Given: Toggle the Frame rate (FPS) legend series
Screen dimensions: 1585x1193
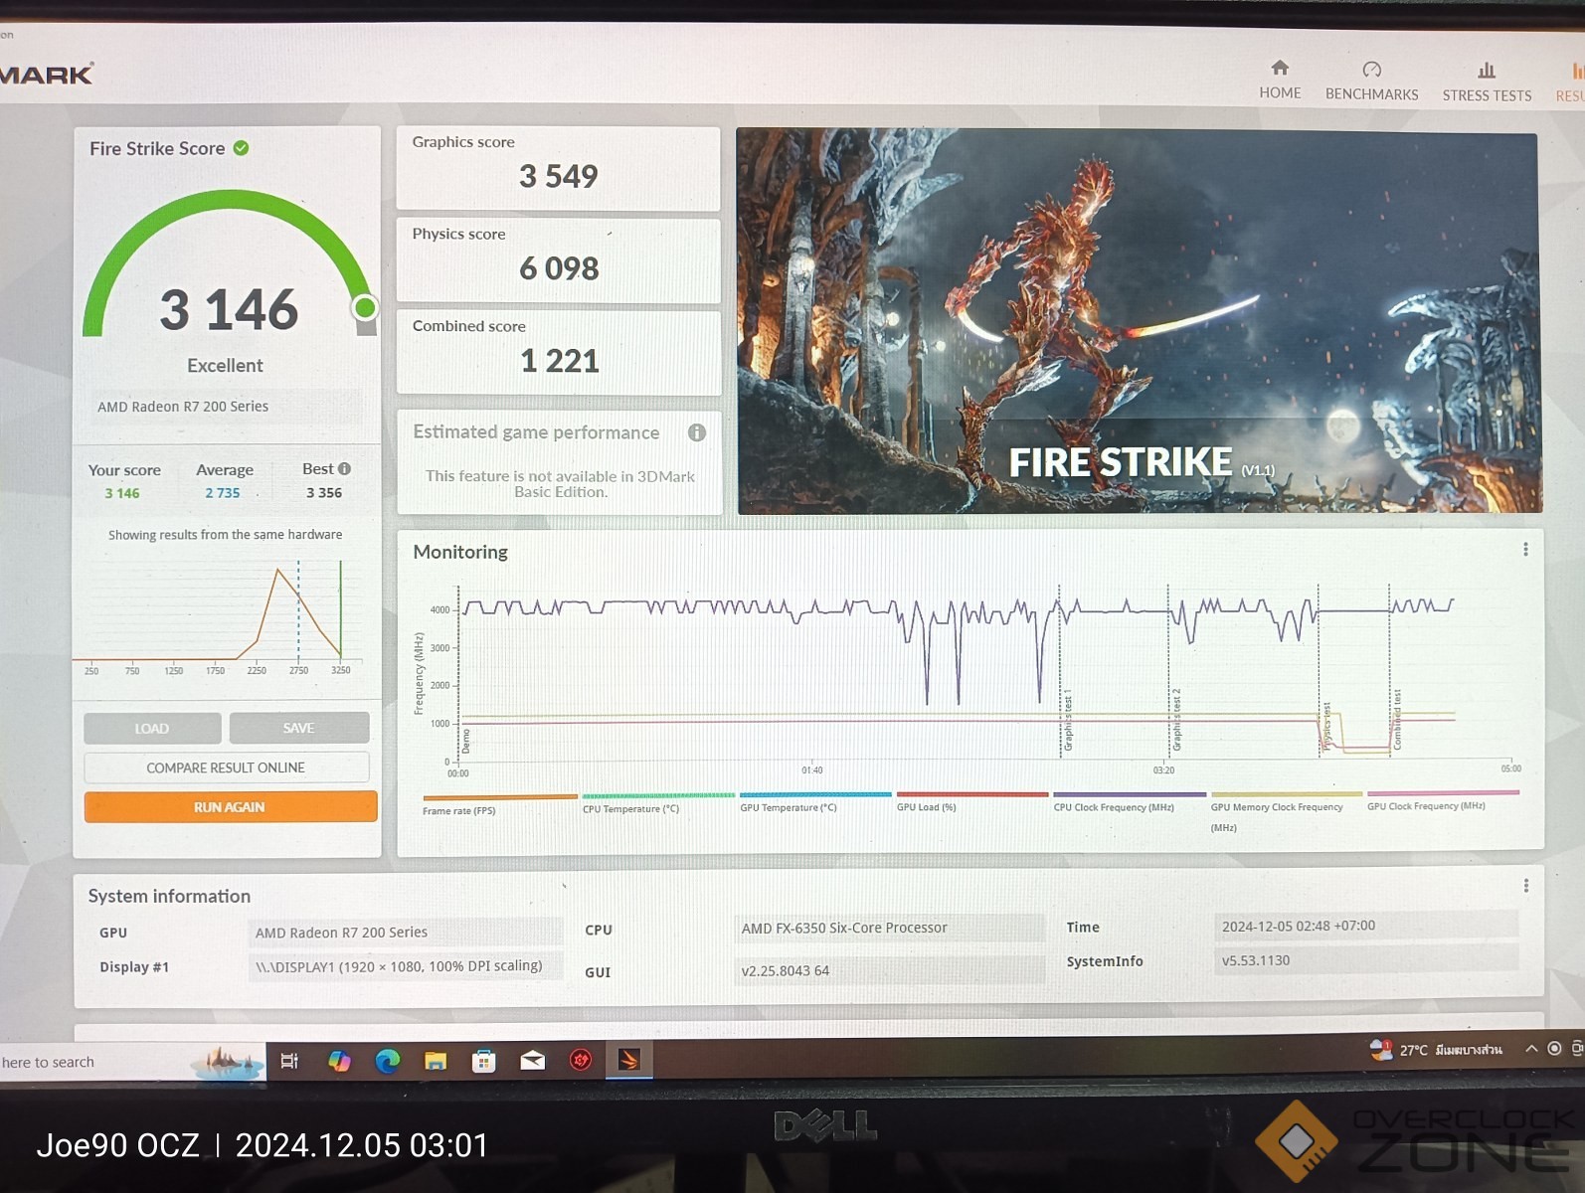Looking at the screenshot, I should click(499, 804).
